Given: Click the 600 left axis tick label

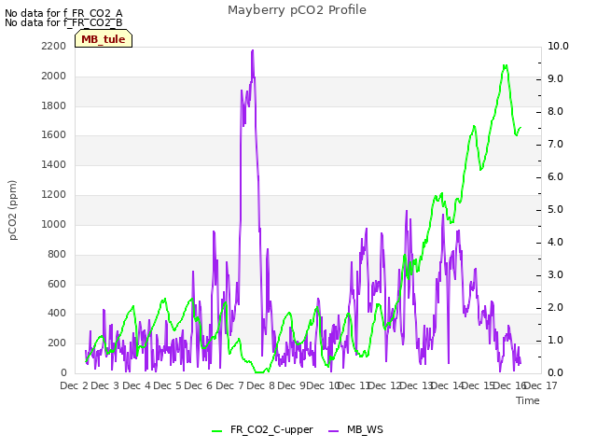Looking at the screenshot, I should point(57,284).
